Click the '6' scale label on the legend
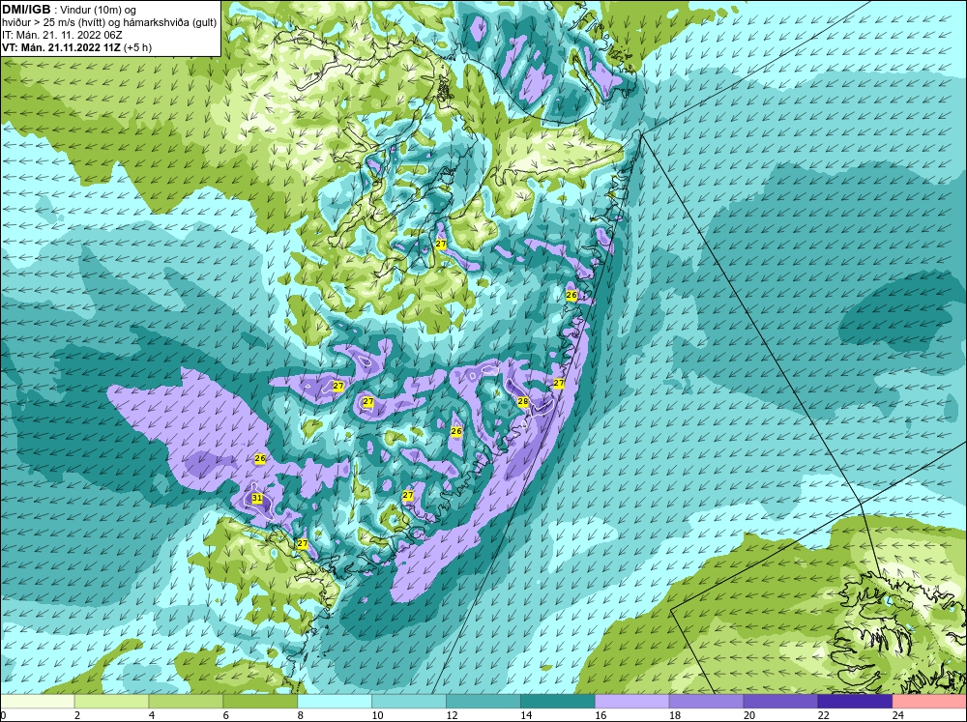The width and height of the screenshot is (967, 722). [226, 715]
